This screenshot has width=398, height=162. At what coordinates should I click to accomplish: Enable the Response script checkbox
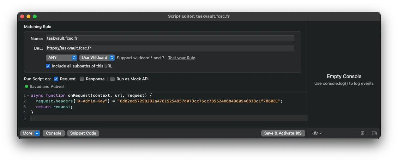click(x=82, y=79)
